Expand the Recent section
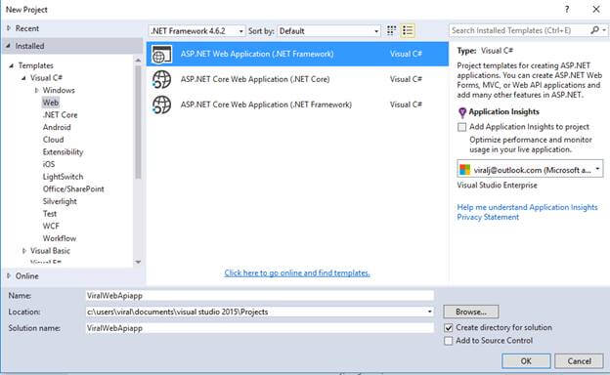Image resolution: width=610 pixels, height=375 pixels. click(x=9, y=28)
